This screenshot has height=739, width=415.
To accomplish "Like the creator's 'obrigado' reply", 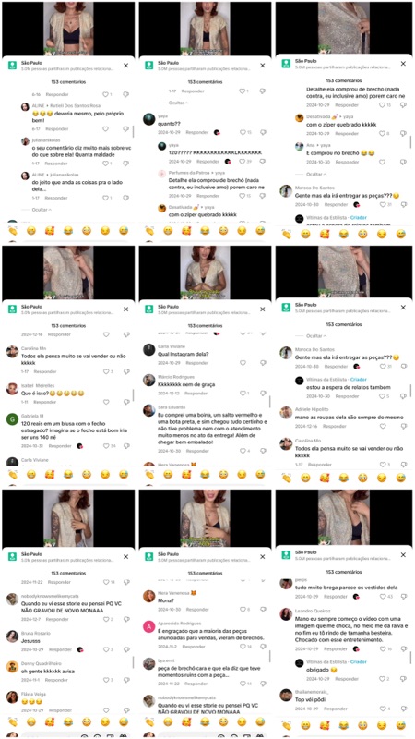I will pos(383,679).
